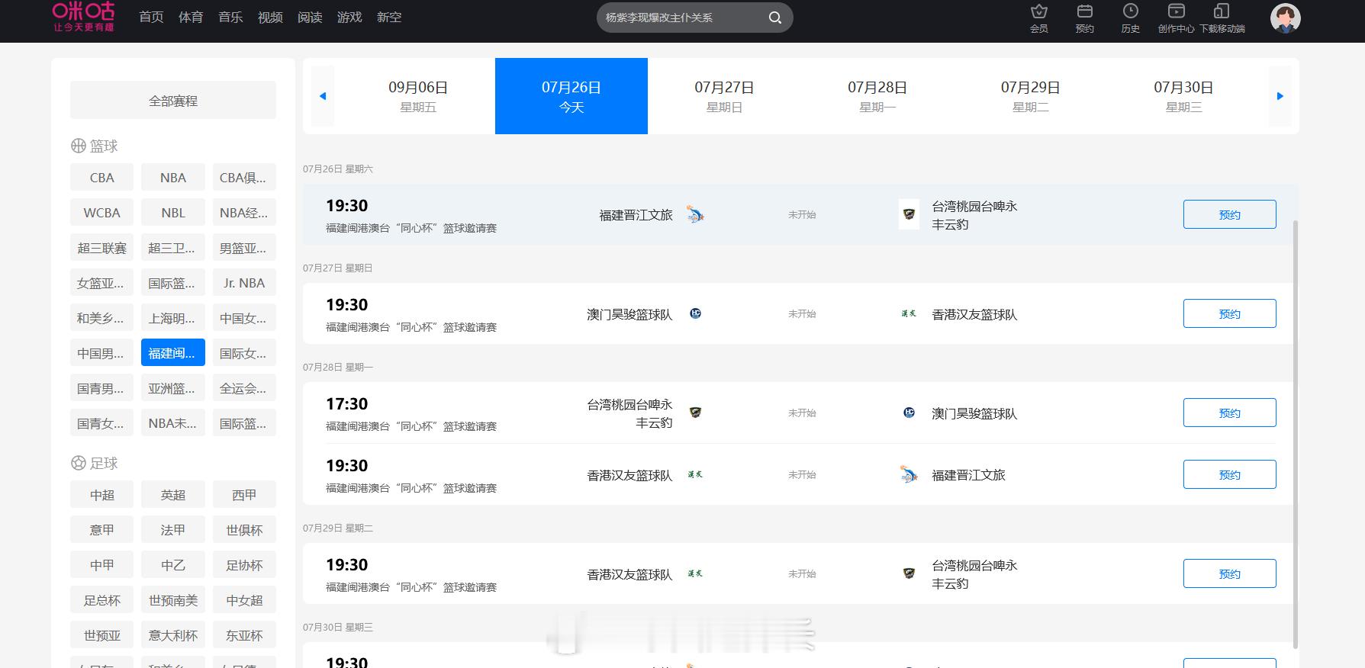Select the 07月29日 星期二 date tab

click(1030, 96)
